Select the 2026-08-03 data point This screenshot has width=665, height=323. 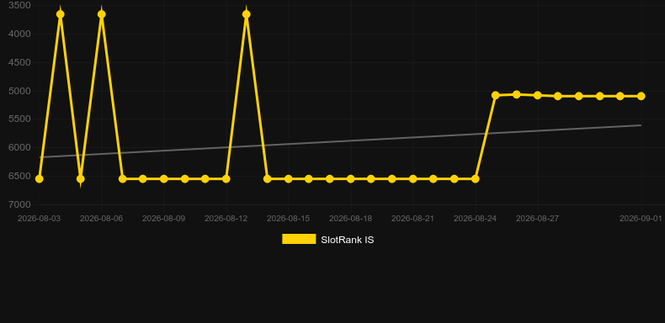39,179
